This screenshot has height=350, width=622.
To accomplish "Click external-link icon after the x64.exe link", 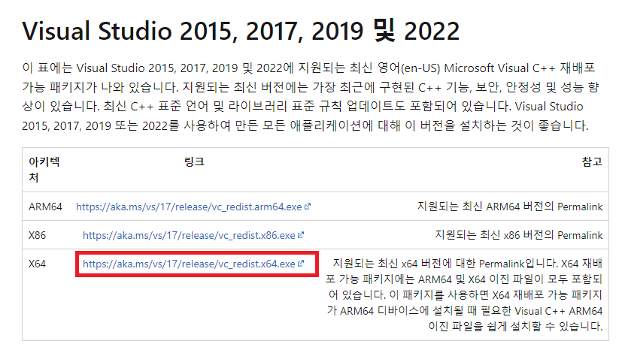I will [301, 264].
